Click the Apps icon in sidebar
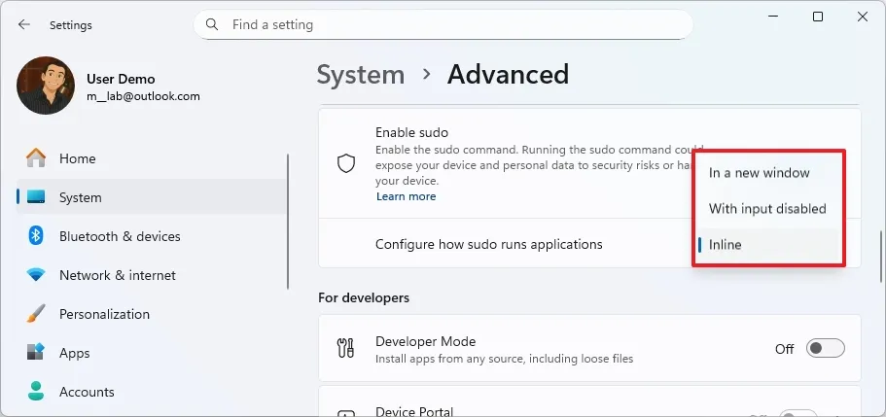This screenshot has height=417, width=886. click(36, 353)
